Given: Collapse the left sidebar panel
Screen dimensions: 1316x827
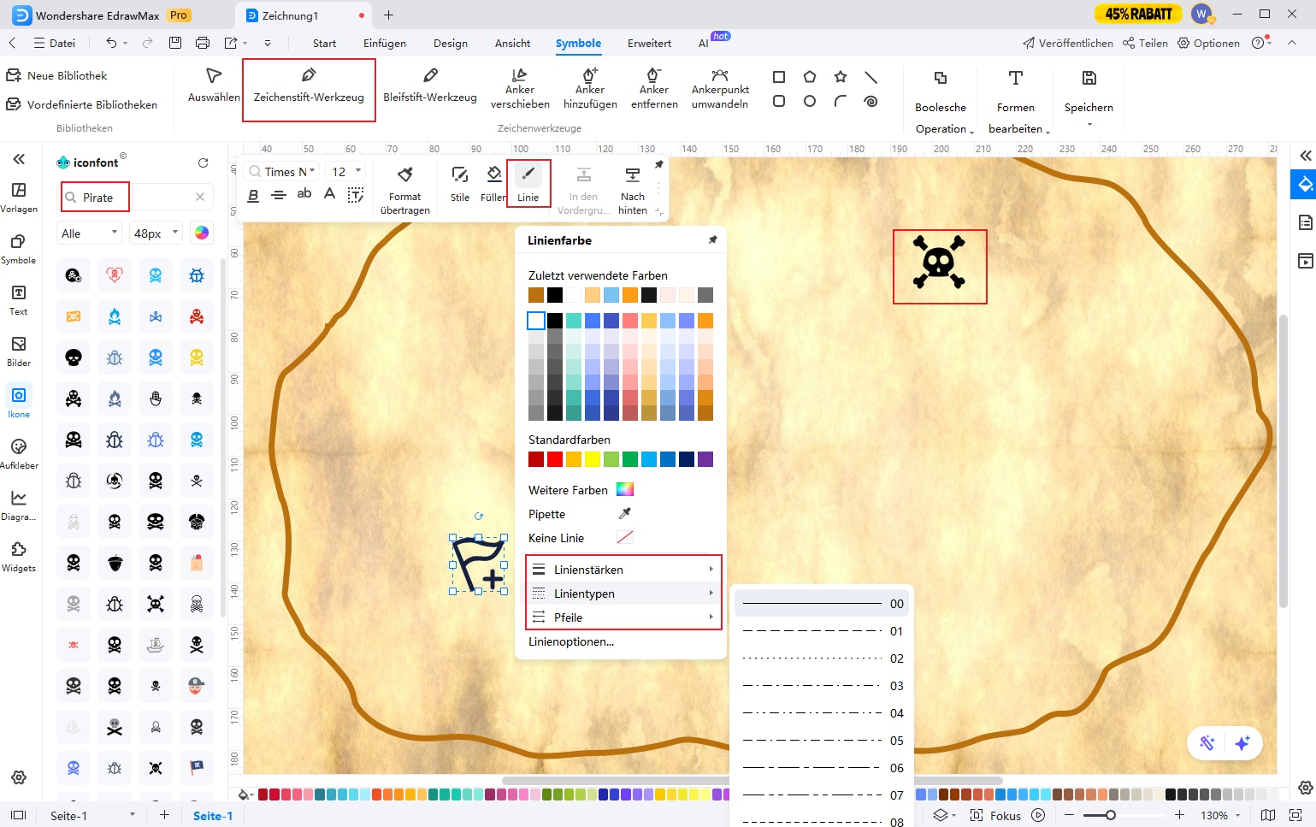Looking at the screenshot, I should click(x=19, y=159).
